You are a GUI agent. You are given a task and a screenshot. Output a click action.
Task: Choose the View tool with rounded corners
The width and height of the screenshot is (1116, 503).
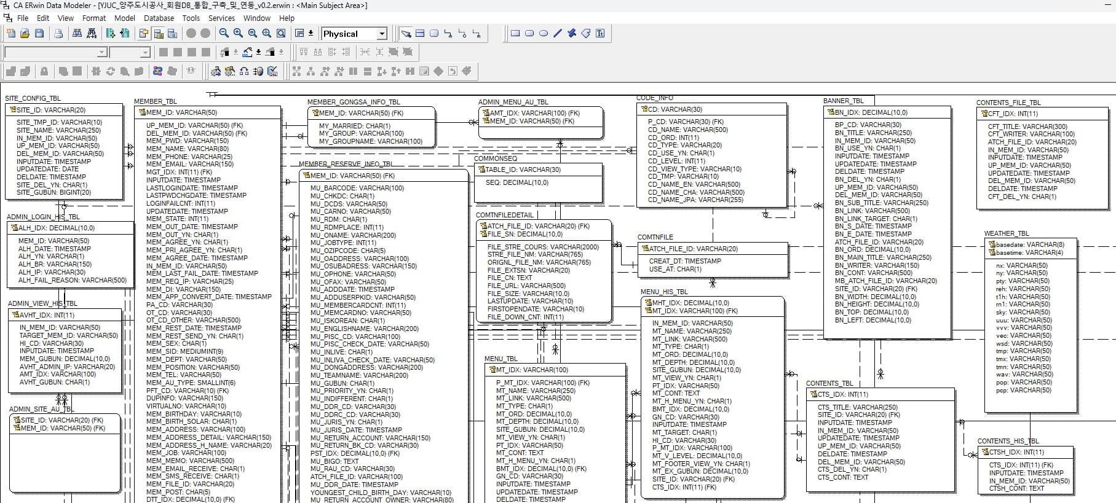pyautogui.click(x=434, y=34)
